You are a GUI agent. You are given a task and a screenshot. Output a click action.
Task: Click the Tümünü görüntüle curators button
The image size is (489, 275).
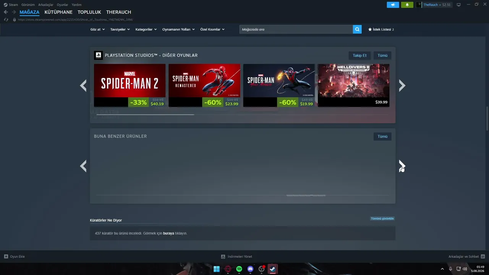pos(382,218)
